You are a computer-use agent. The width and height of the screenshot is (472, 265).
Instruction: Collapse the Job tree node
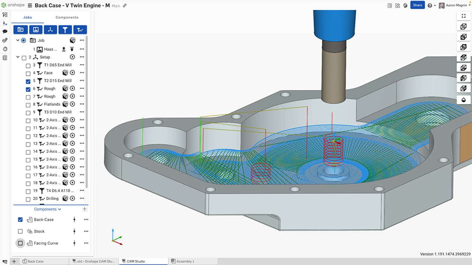18,40
